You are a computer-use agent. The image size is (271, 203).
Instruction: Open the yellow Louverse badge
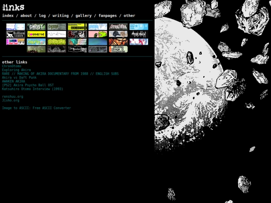point(36,34)
